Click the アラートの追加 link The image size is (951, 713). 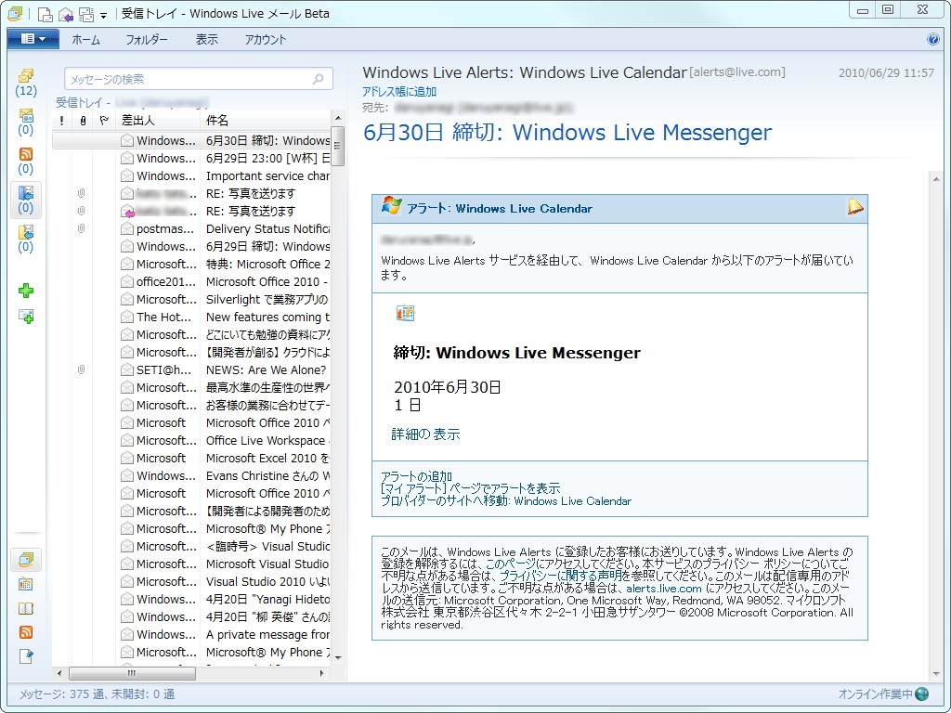click(416, 476)
